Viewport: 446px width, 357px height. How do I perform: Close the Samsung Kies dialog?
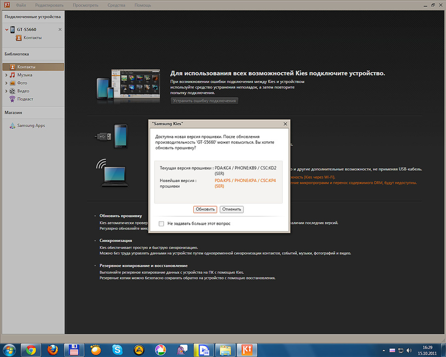click(285, 124)
